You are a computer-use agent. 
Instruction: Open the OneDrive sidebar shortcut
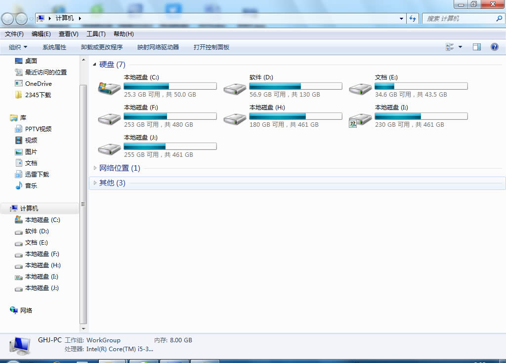37,83
